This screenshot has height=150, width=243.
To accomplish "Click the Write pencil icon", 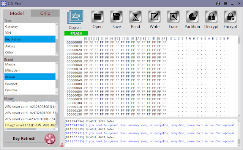I will [155, 17].
